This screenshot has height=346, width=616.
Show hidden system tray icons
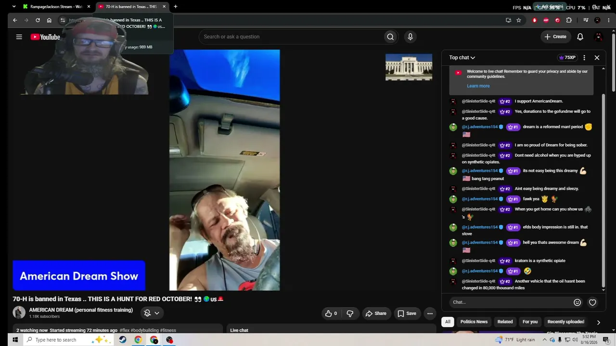545,340
